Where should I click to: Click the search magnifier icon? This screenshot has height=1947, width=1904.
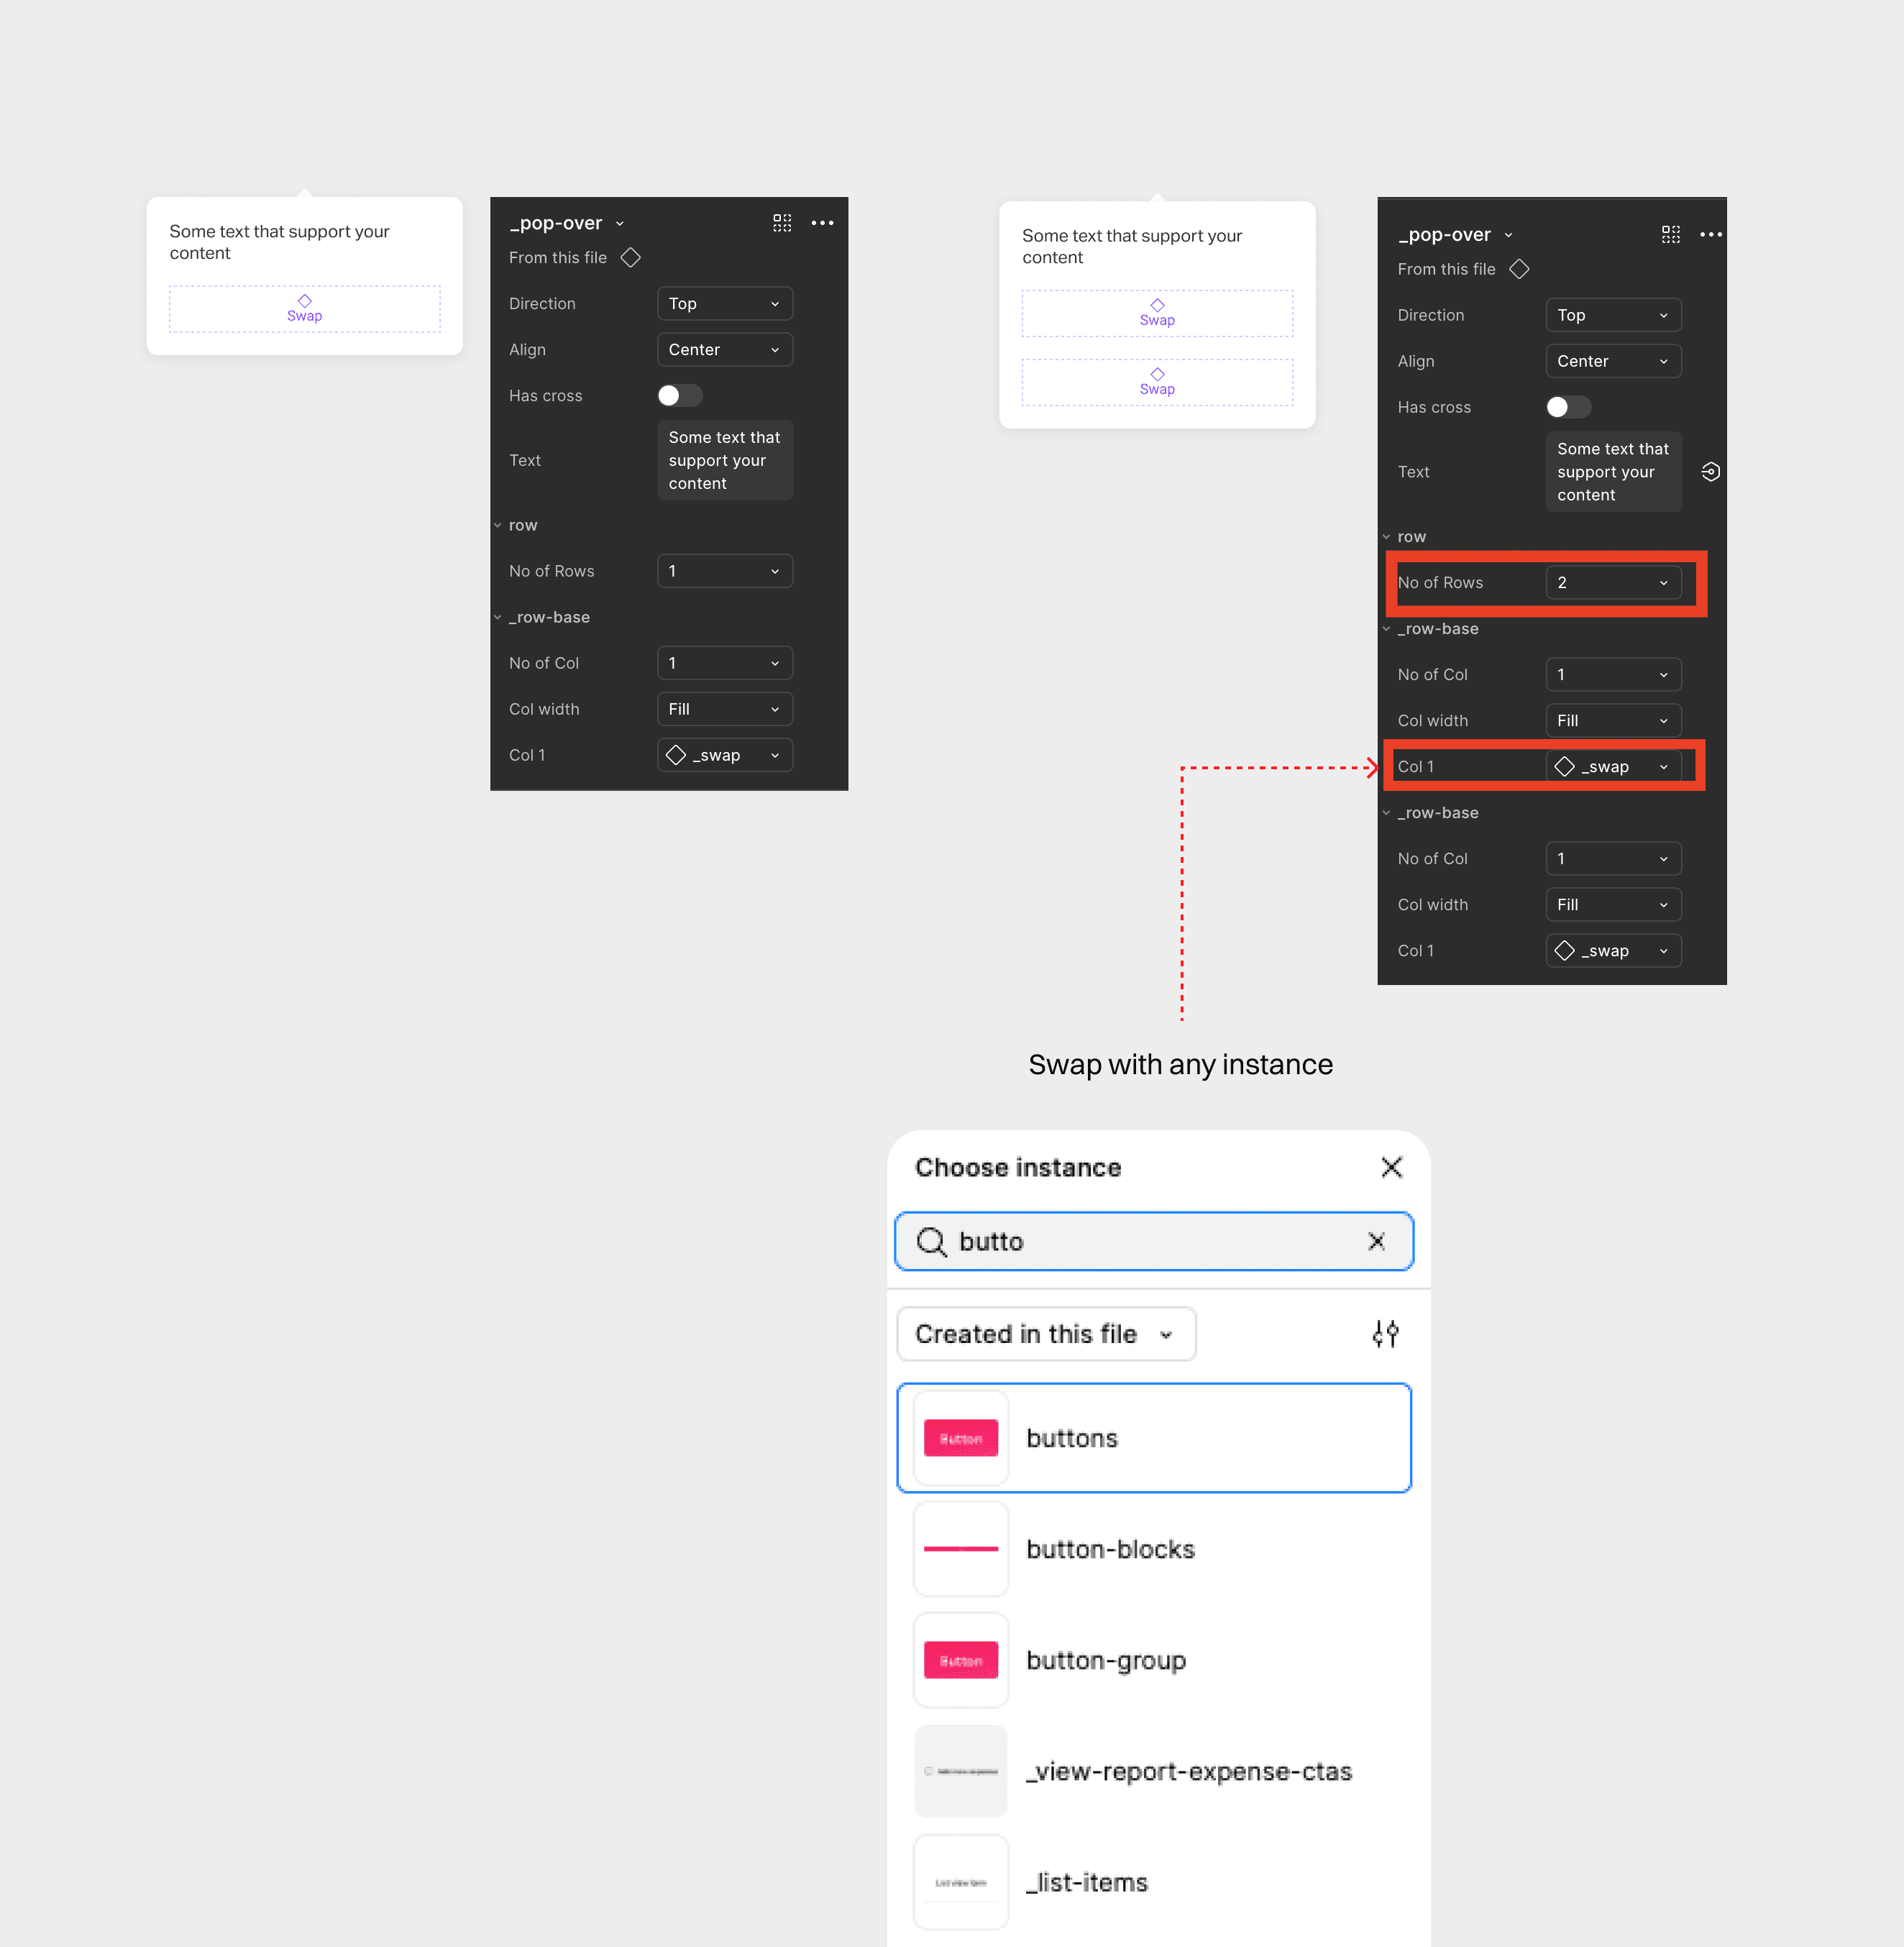931,1241
